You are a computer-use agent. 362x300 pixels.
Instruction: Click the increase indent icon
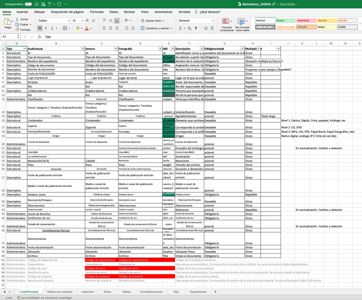(133, 28)
